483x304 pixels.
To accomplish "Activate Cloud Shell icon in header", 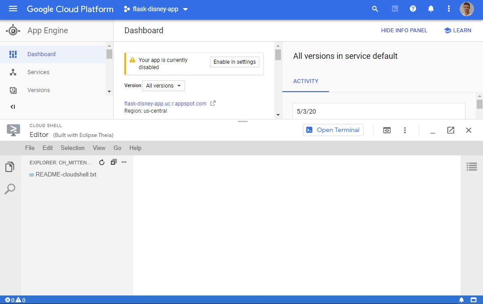I will (x=395, y=9).
